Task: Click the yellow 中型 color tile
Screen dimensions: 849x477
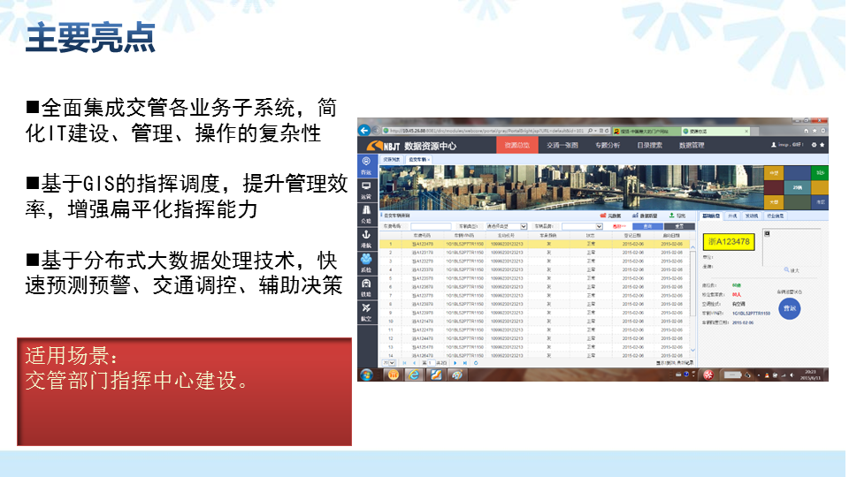Action: [774, 172]
